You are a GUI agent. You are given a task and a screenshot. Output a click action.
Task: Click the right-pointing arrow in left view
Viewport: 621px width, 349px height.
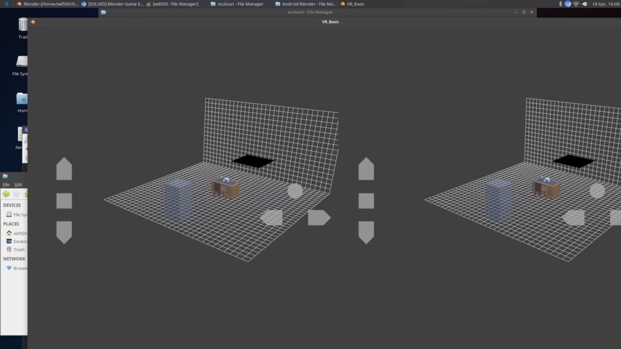click(319, 218)
